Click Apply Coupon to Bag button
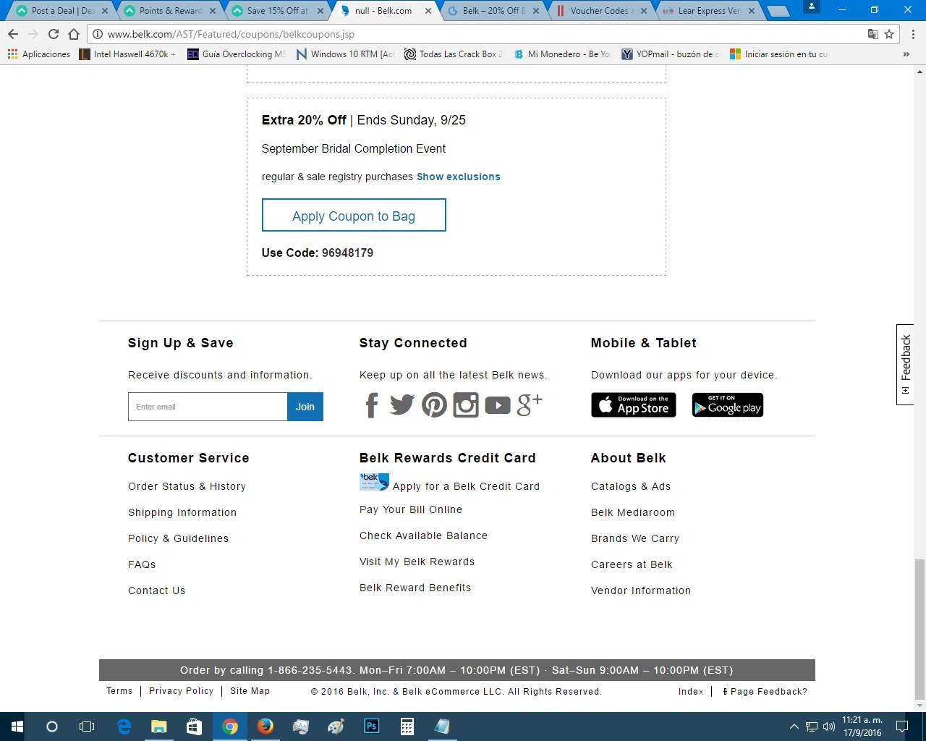926x741 pixels. [354, 216]
